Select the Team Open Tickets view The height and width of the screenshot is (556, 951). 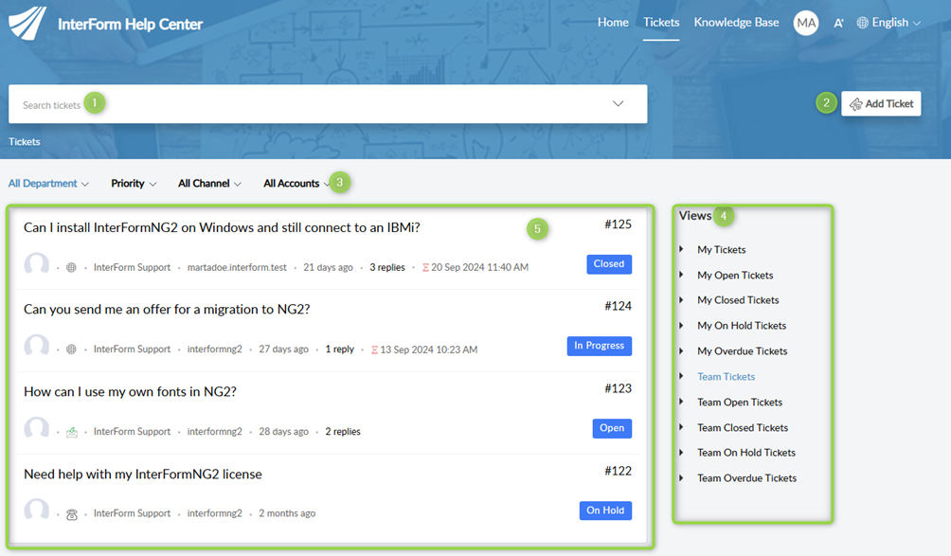pos(740,402)
